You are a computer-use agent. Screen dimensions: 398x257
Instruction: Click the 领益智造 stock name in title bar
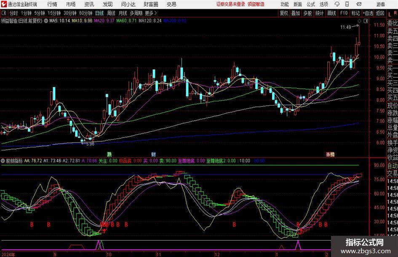pos(256,4)
